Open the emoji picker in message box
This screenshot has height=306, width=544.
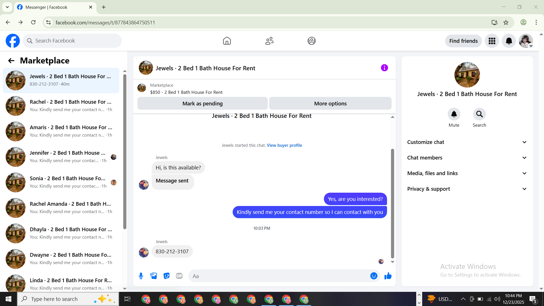point(374,276)
